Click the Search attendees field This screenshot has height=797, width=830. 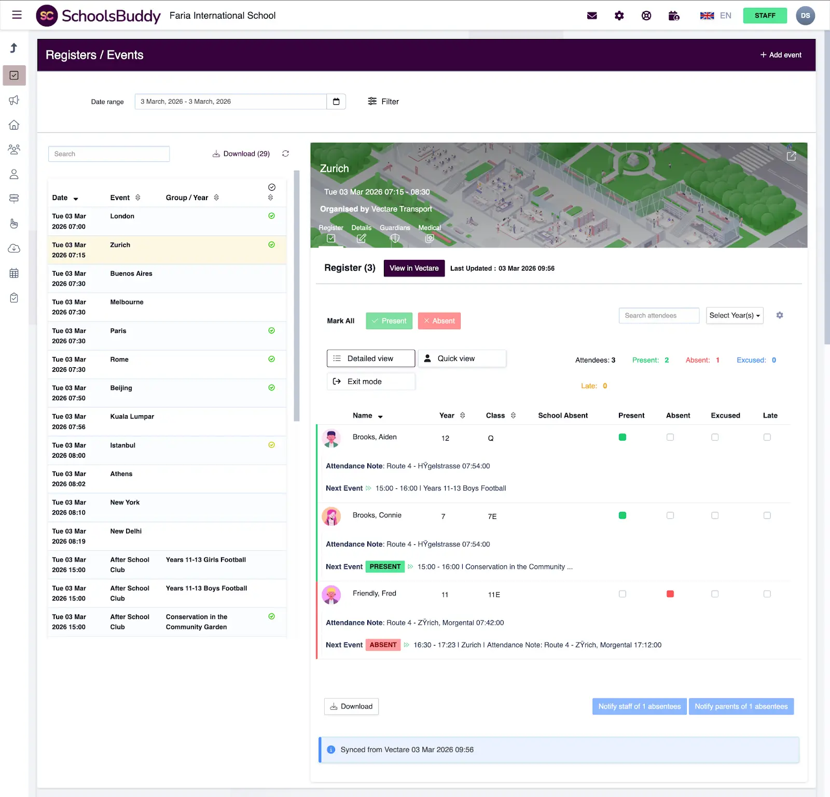(658, 315)
